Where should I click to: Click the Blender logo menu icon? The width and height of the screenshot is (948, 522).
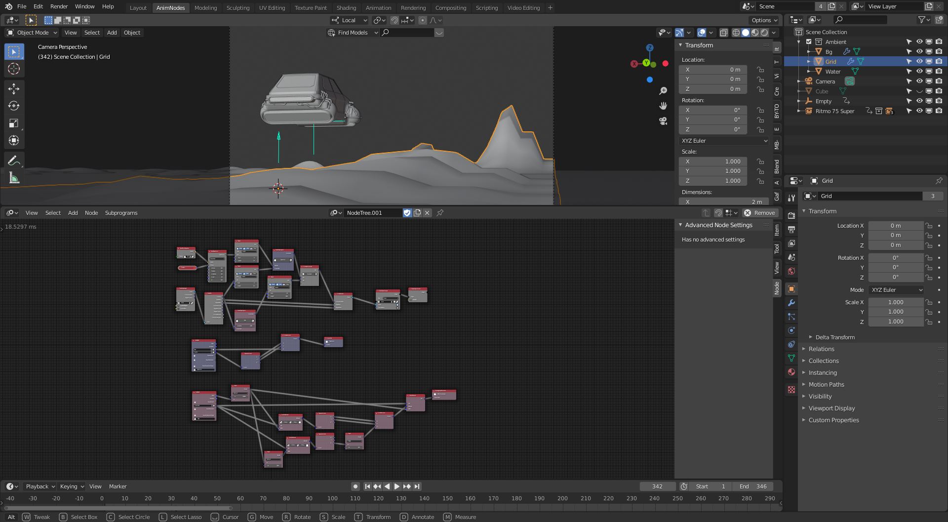click(8, 6)
